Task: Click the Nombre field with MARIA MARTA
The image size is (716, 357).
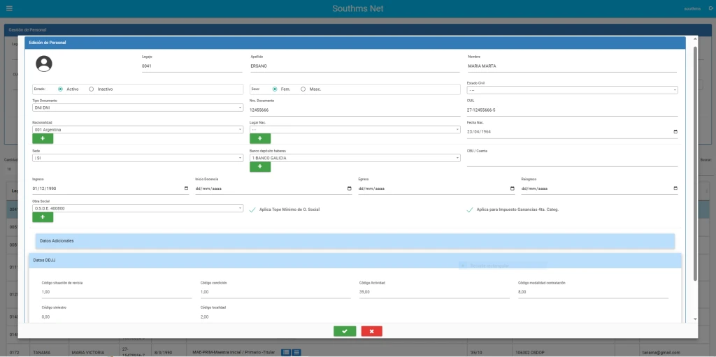Action: pyautogui.click(x=572, y=66)
